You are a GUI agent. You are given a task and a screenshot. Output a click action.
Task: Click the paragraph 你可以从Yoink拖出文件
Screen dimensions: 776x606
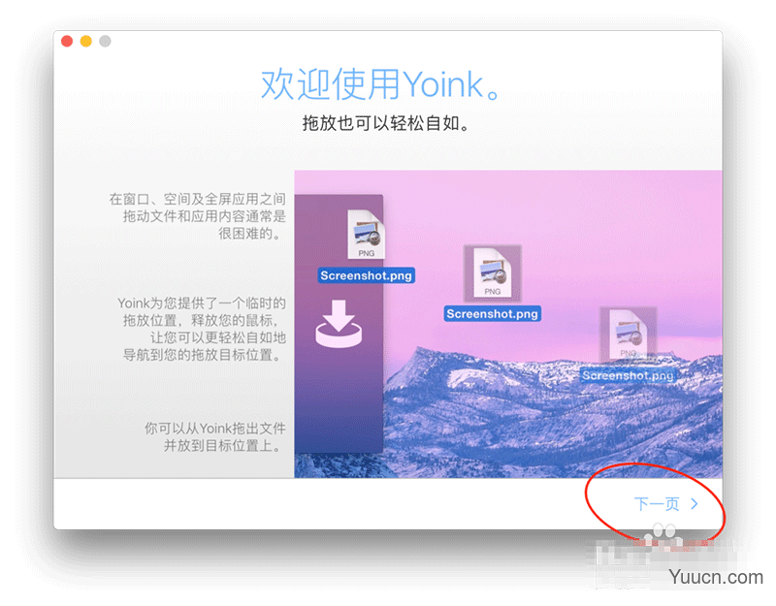[215, 437]
